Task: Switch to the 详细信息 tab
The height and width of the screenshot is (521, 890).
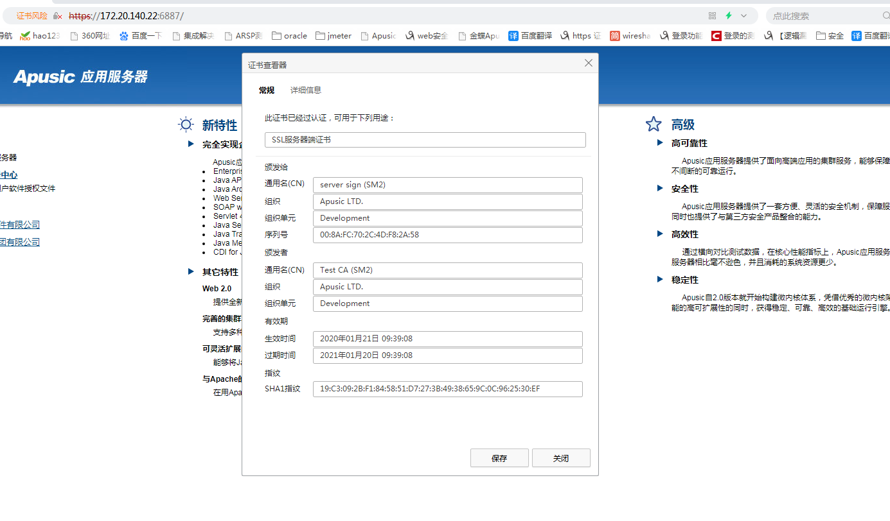Action: (x=306, y=90)
